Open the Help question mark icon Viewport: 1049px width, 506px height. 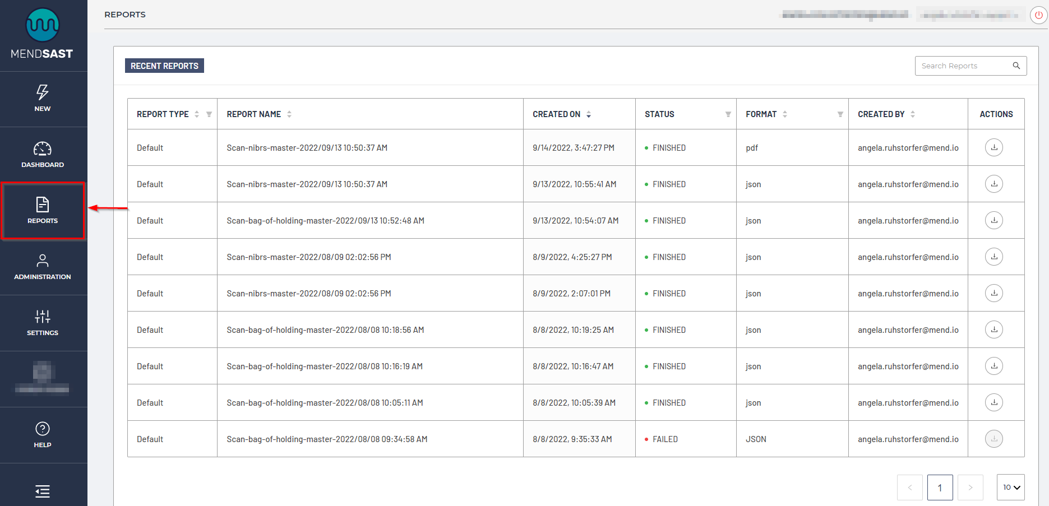[x=43, y=429]
